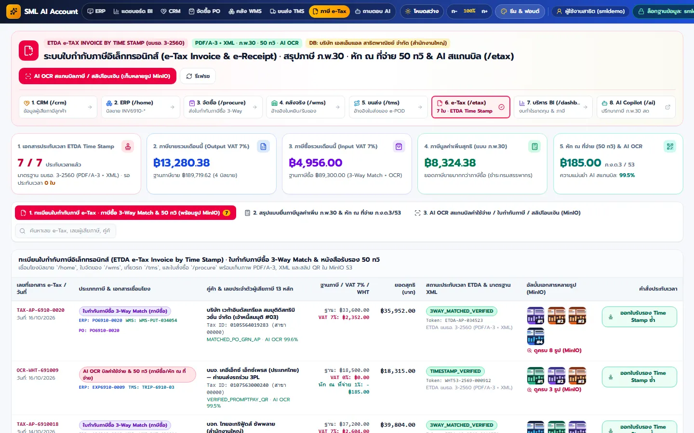This screenshot has width=694, height=433.
Task: Open thumbnail #1 in row TAX-AP-6910-0020
Action: pos(535,316)
